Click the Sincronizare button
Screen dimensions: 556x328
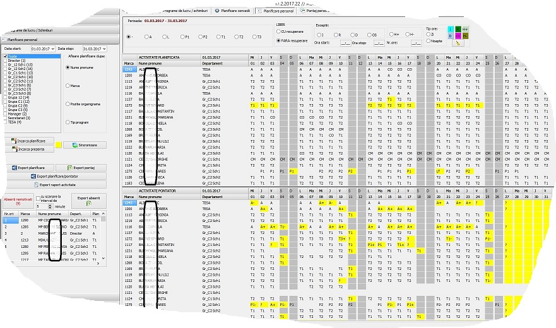(85, 145)
